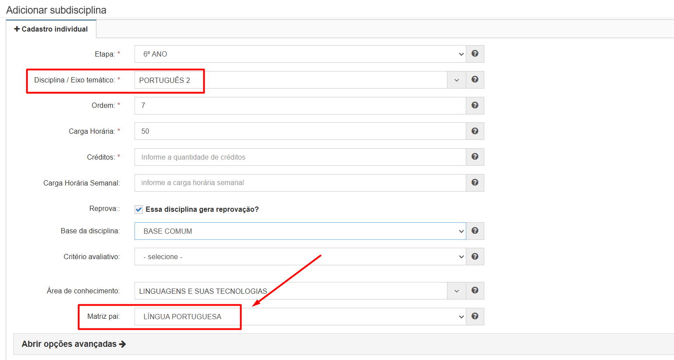The height and width of the screenshot is (360, 674).
Task: Expand 'Abrir opções avançadas' section
Action: [74, 344]
